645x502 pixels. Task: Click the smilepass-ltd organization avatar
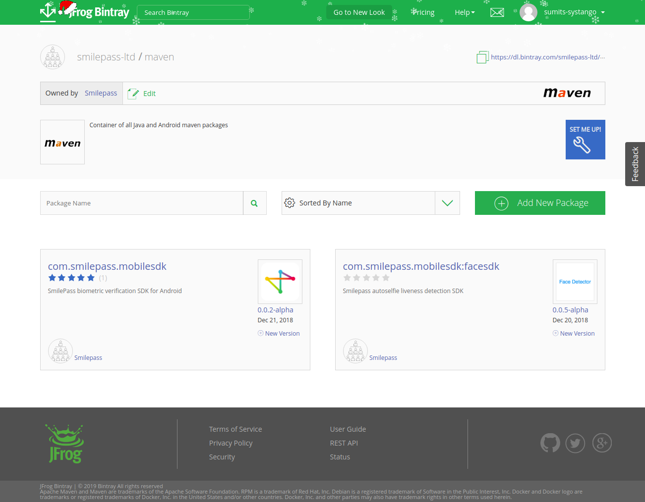click(x=53, y=57)
